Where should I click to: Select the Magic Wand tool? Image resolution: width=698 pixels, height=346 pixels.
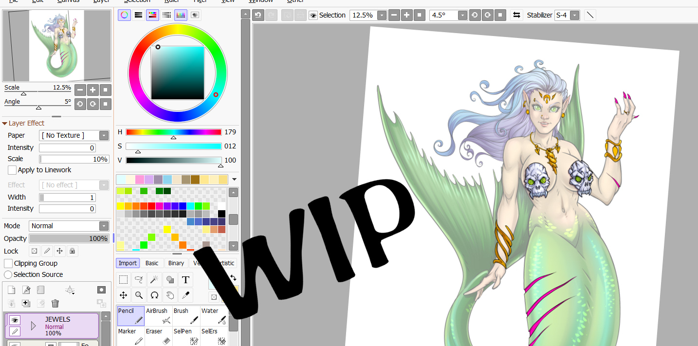[x=154, y=279]
